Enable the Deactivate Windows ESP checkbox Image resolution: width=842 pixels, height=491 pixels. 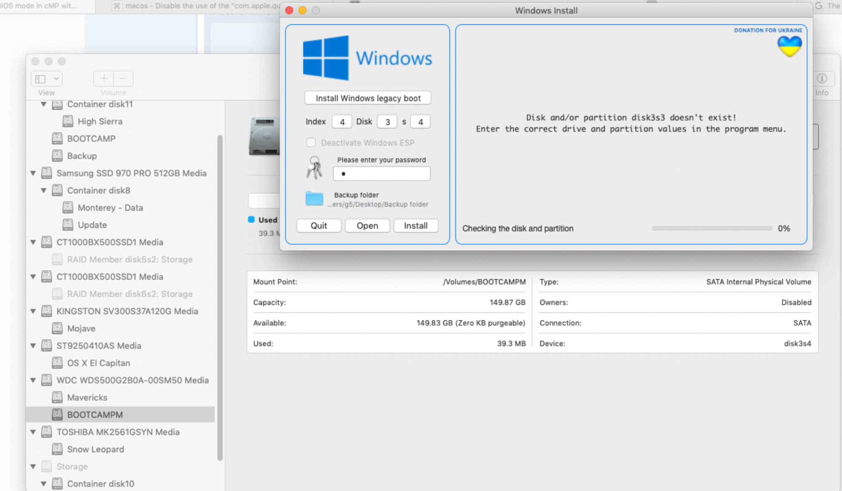pyautogui.click(x=311, y=143)
